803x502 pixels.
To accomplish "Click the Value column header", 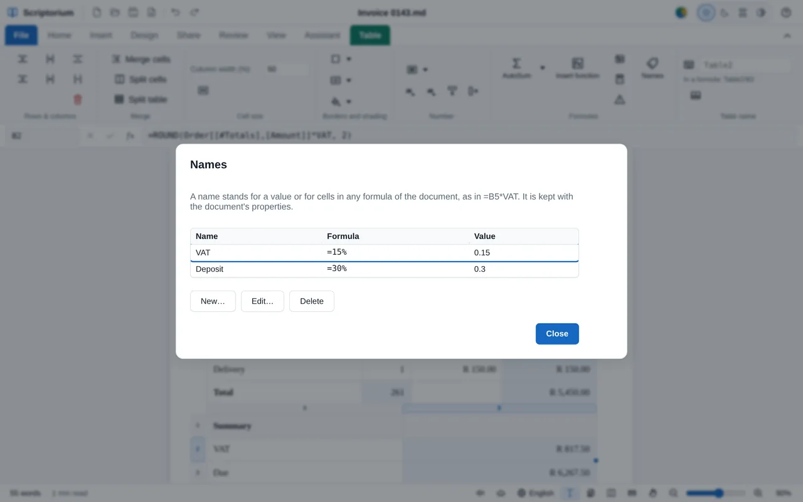I will (x=524, y=237).
